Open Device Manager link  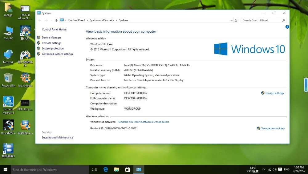51,38
